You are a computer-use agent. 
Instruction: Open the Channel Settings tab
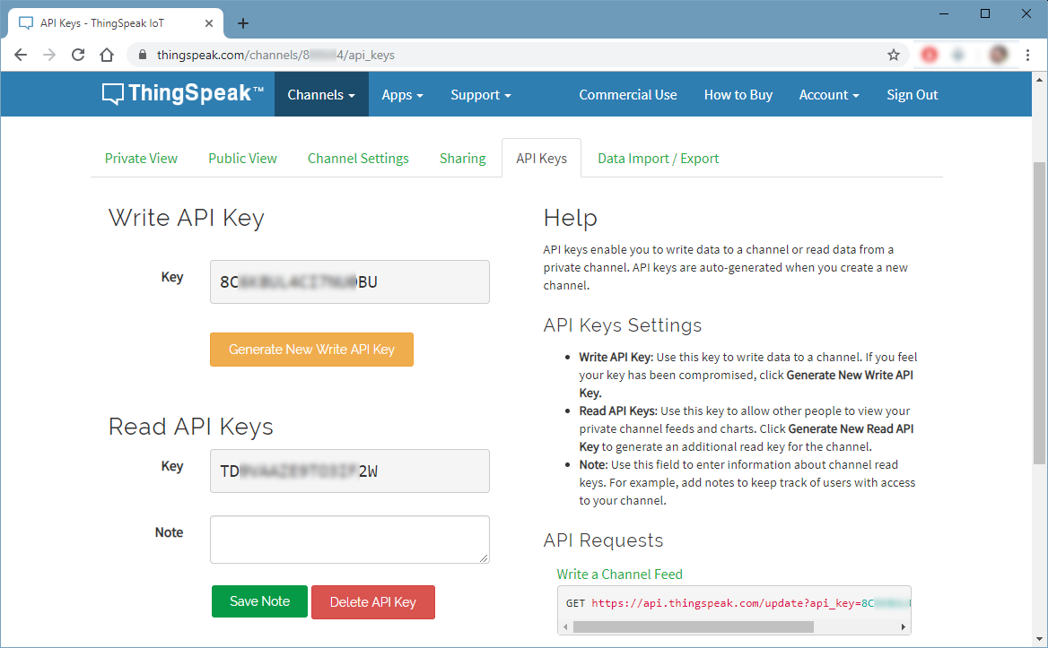(x=358, y=158)
